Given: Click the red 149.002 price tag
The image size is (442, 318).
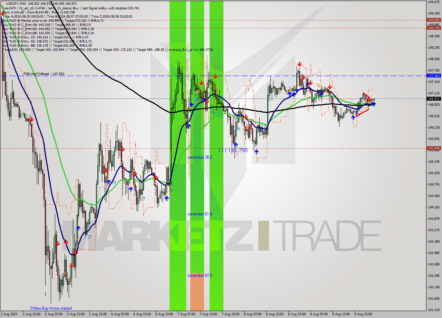Looking at the screenshot, I should point(434,20).
